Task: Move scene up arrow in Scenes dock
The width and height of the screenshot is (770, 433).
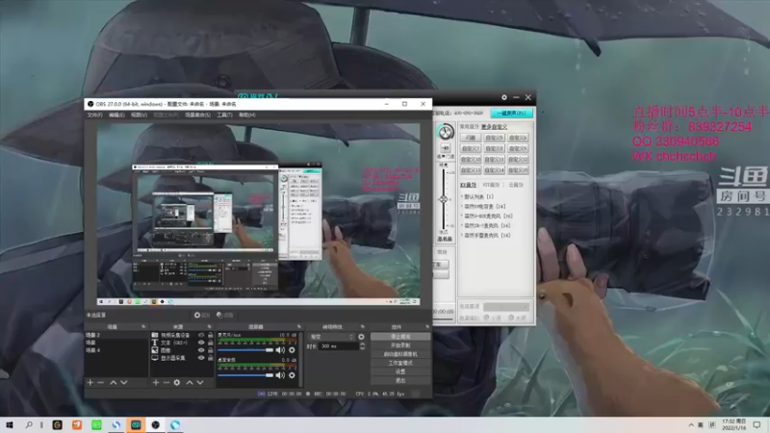Action: pos(114,382)
